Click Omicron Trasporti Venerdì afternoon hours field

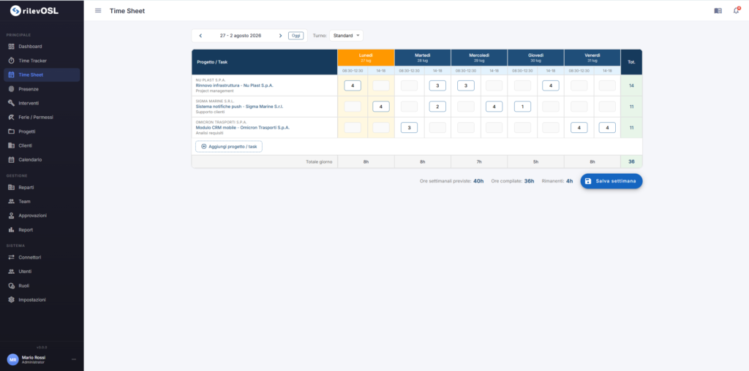(x=607, y=128)
